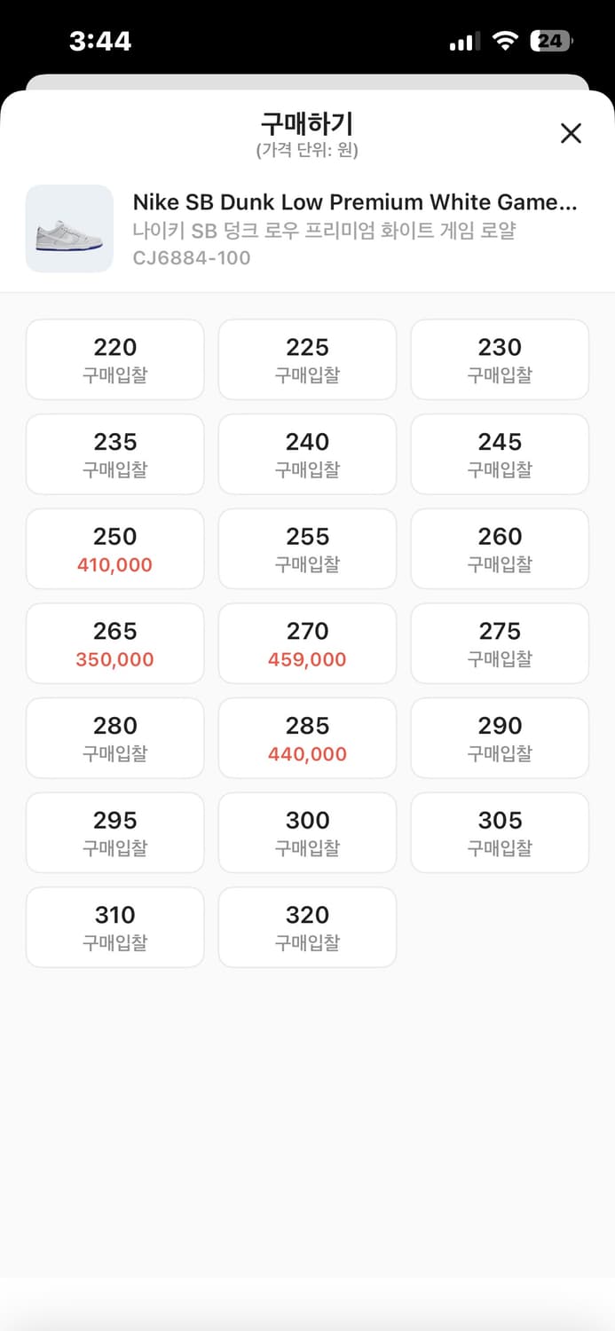Tap size 275 purchase bid
The image size is (615, 1331).
(x=500, y=643)
